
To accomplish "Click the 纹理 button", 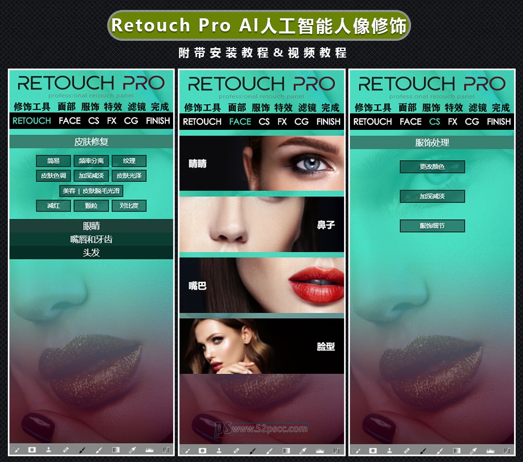I will 129,161.
